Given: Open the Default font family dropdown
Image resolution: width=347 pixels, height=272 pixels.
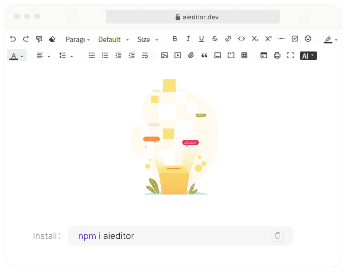Looking at the screenshot, I should point(113,39).
